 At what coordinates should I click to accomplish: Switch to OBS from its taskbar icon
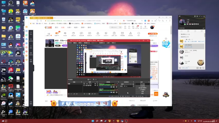point(126,121)
